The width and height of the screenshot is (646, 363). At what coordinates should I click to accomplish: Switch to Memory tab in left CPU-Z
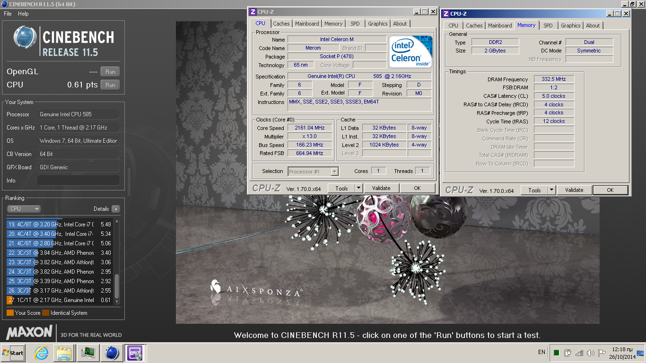coord(333,24)
